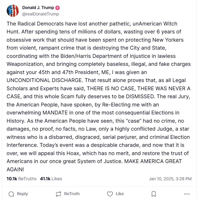Image resolution: width=199 pixels, height=199 pixels.
Task: Open the Donald J. Trump display name
Action: (x=38, y=8)
